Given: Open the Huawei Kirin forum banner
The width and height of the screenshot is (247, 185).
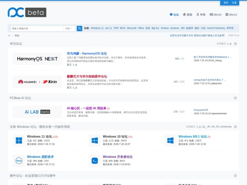Looking at the screenshot, I should click(x=37, y=82).
